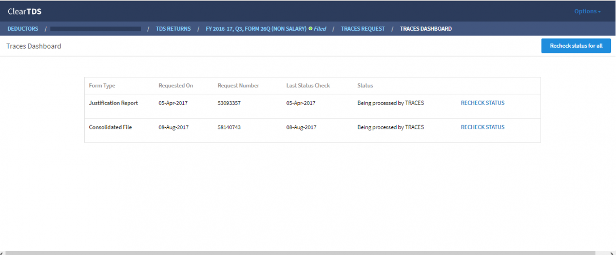Navigate to TDS RETURNS breadcrumb
Viewport: 616px width, 255px height.
click(x=173, y=29)
